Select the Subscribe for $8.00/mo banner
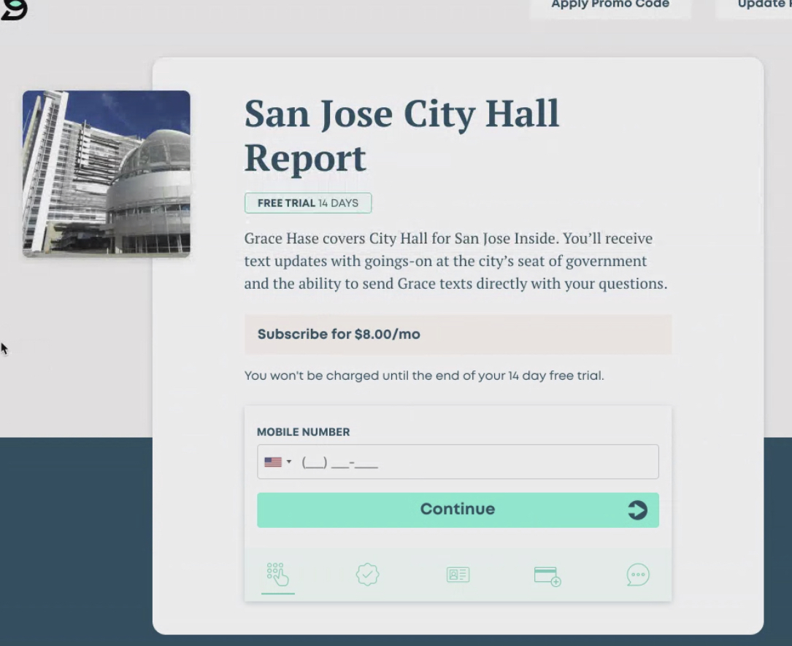The image size is (792, 646). click(458, 334)
